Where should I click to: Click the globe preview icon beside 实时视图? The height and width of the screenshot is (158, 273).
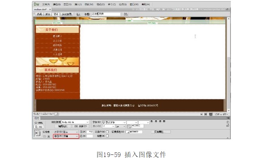(78, 14)
